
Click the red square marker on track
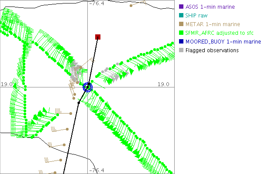(98, 37)
